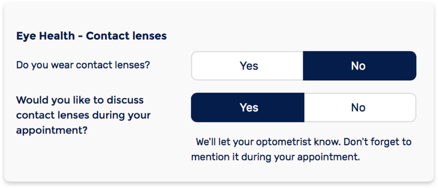Click the "Do you wear contact lenses?" question
The image size is (438, 188).
(x=83, y=65)
